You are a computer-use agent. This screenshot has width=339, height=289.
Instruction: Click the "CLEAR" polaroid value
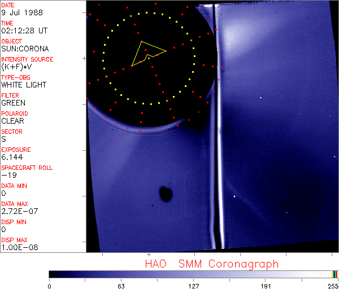coord(13,121)
